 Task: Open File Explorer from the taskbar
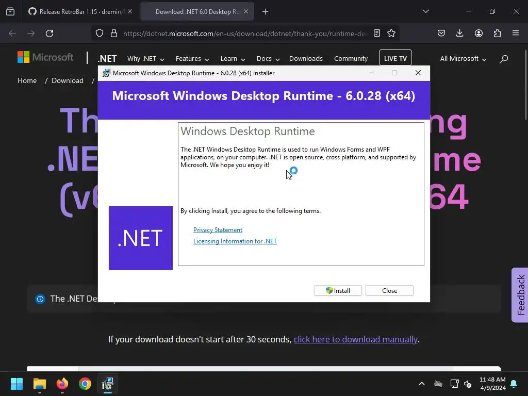pyautogui.click(x=39, y=384)
